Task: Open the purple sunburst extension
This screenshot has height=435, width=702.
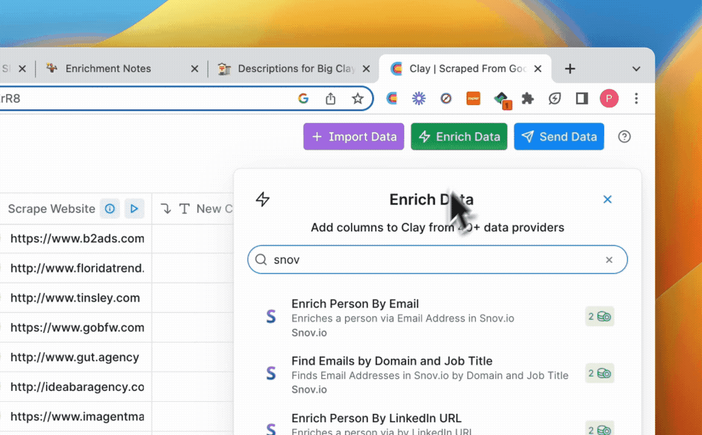Action: tap(419, 98)
